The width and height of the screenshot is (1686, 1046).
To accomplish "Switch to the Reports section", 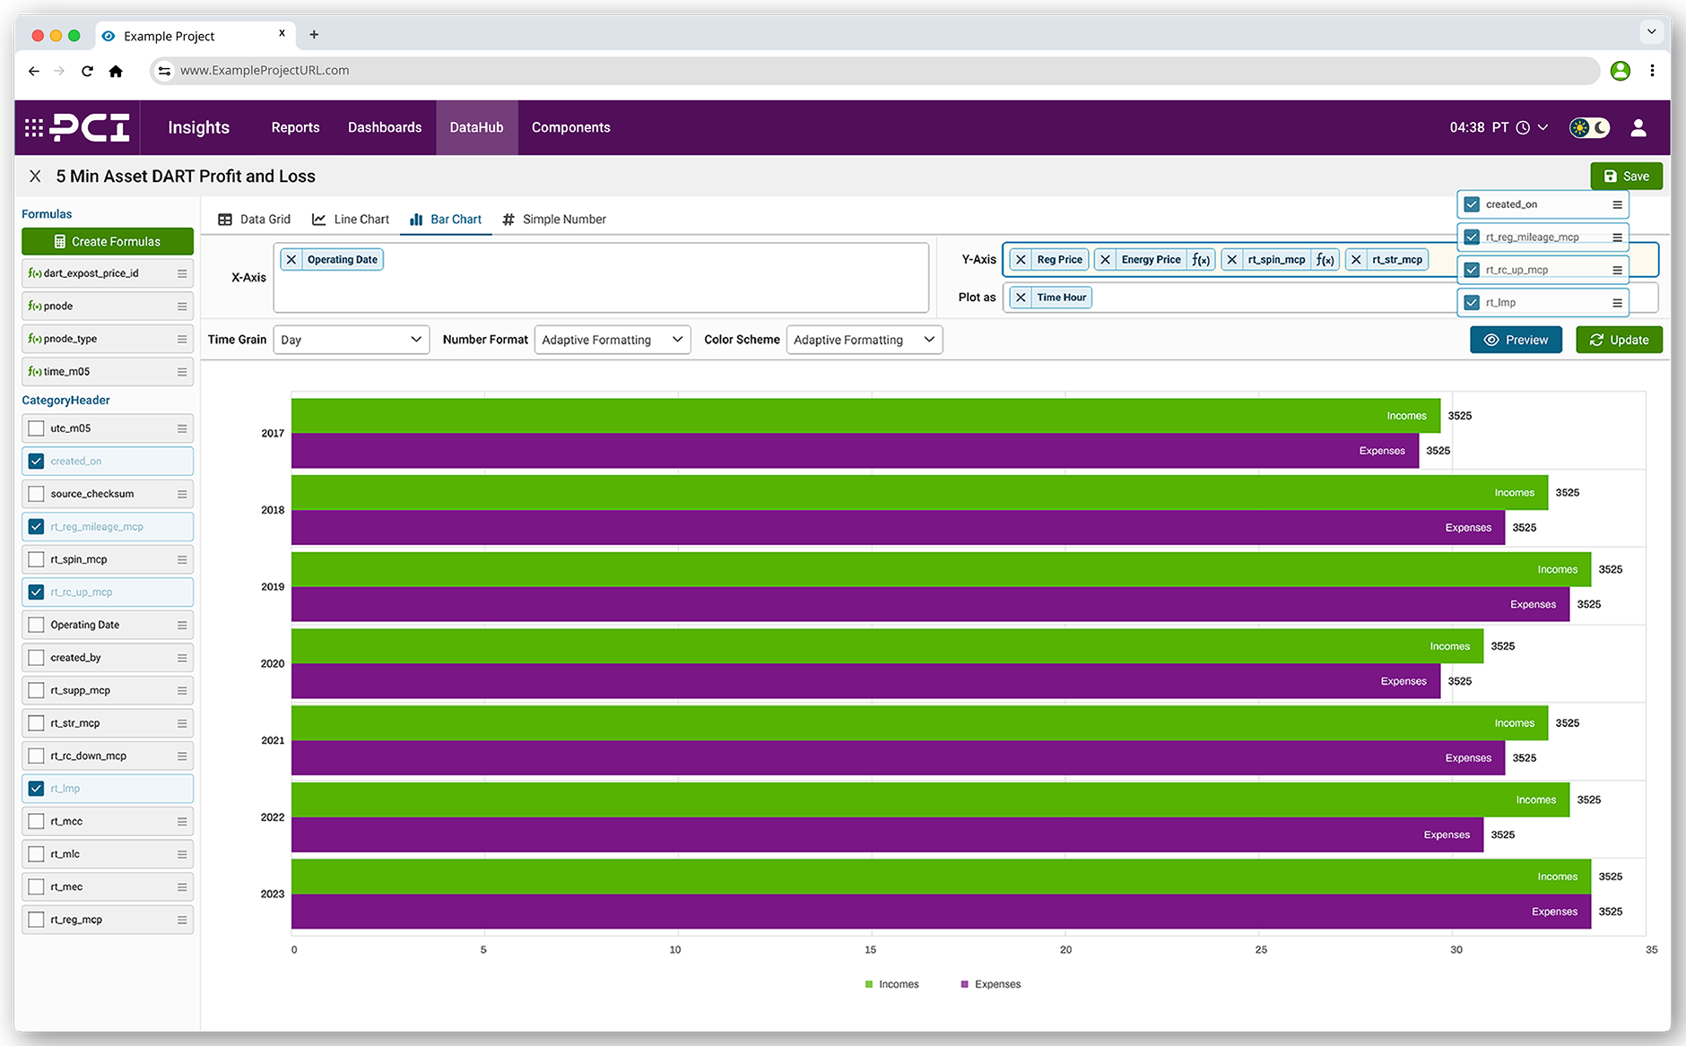I will click(295, 127).
